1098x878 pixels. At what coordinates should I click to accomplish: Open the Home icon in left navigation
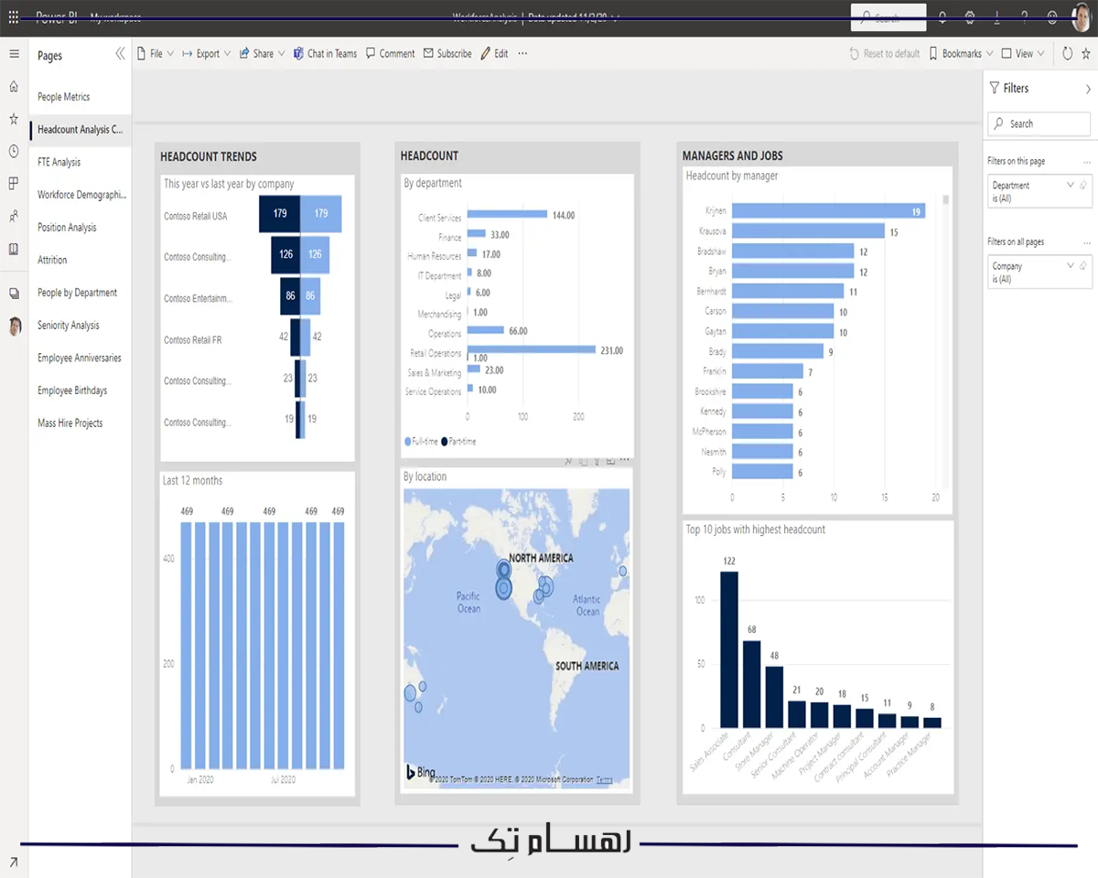click(14, 87)
